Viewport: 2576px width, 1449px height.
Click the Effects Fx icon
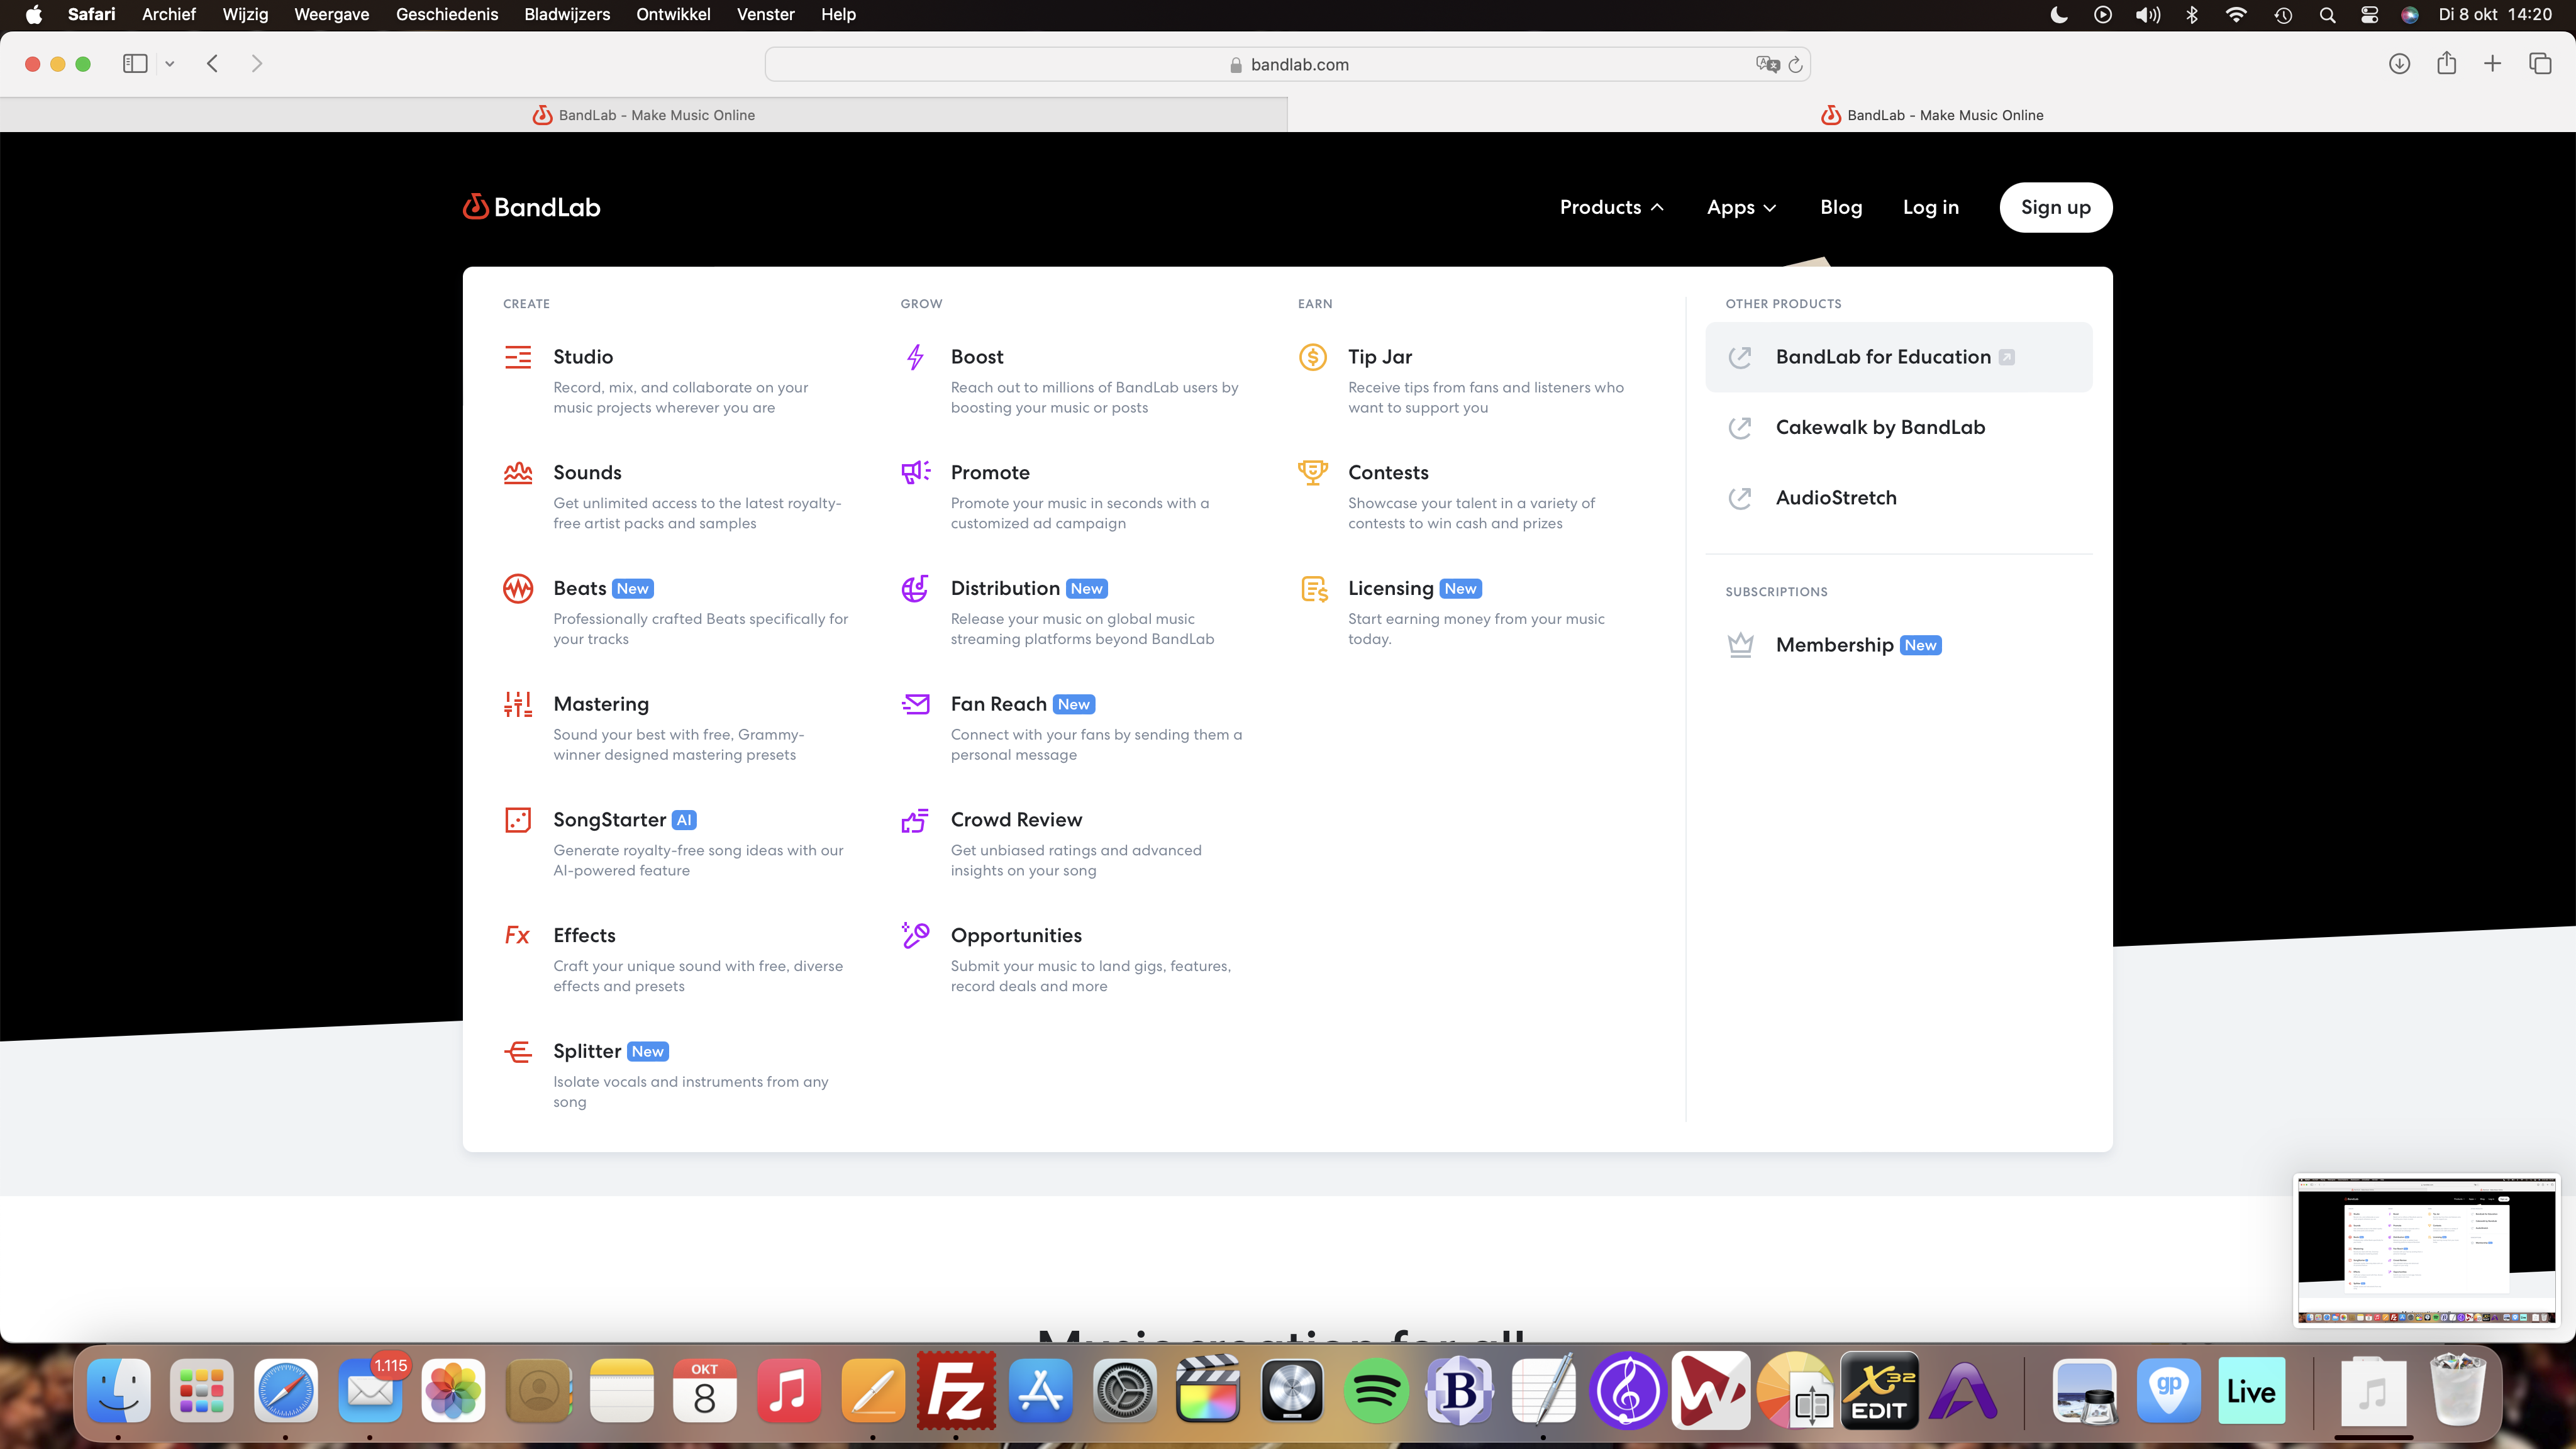[x=517, y=935]
